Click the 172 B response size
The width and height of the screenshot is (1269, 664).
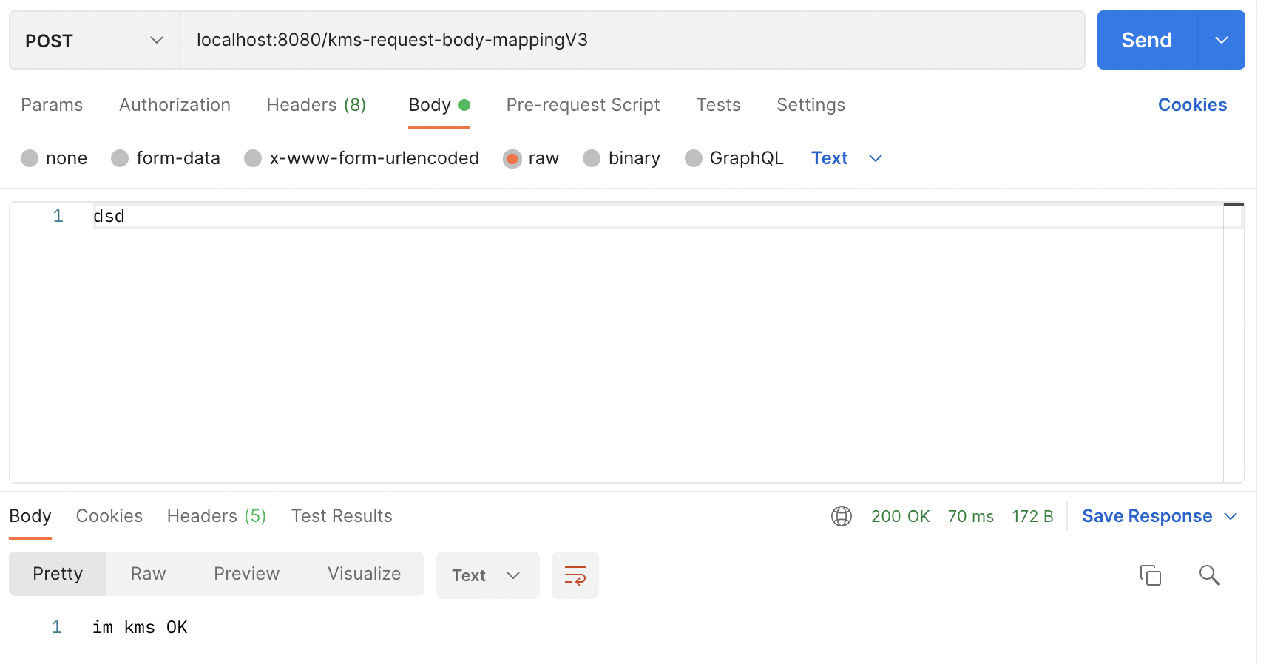pos(1032,516)
